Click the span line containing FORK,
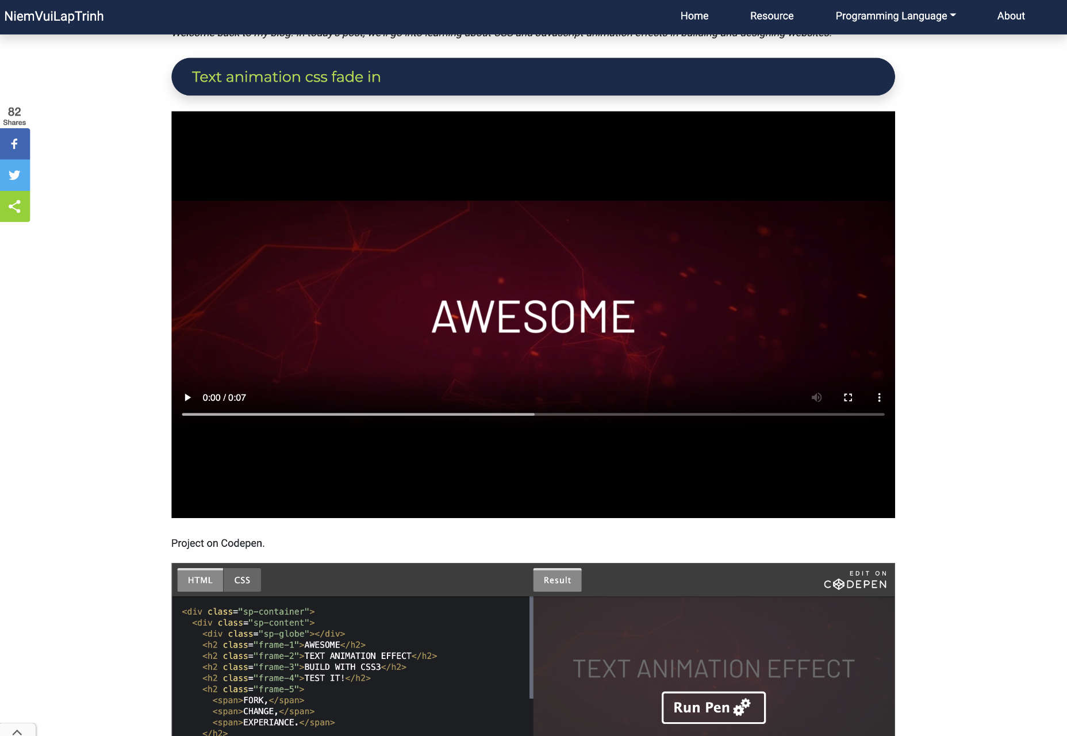1067x736 pixels. click(x=258, y=700)
